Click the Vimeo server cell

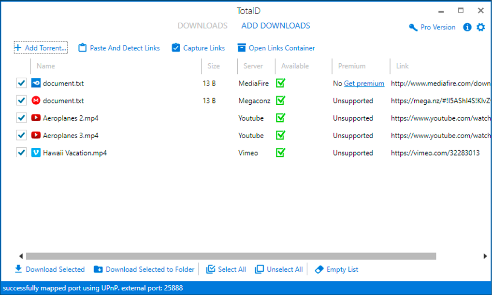(x=248, y=153)
